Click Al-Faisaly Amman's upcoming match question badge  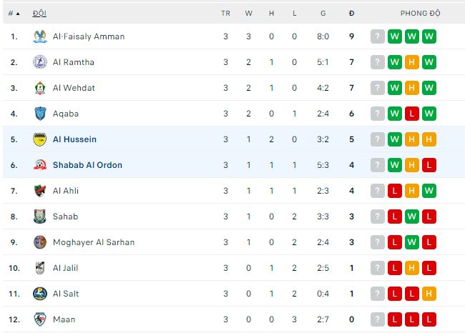(378, 36)
